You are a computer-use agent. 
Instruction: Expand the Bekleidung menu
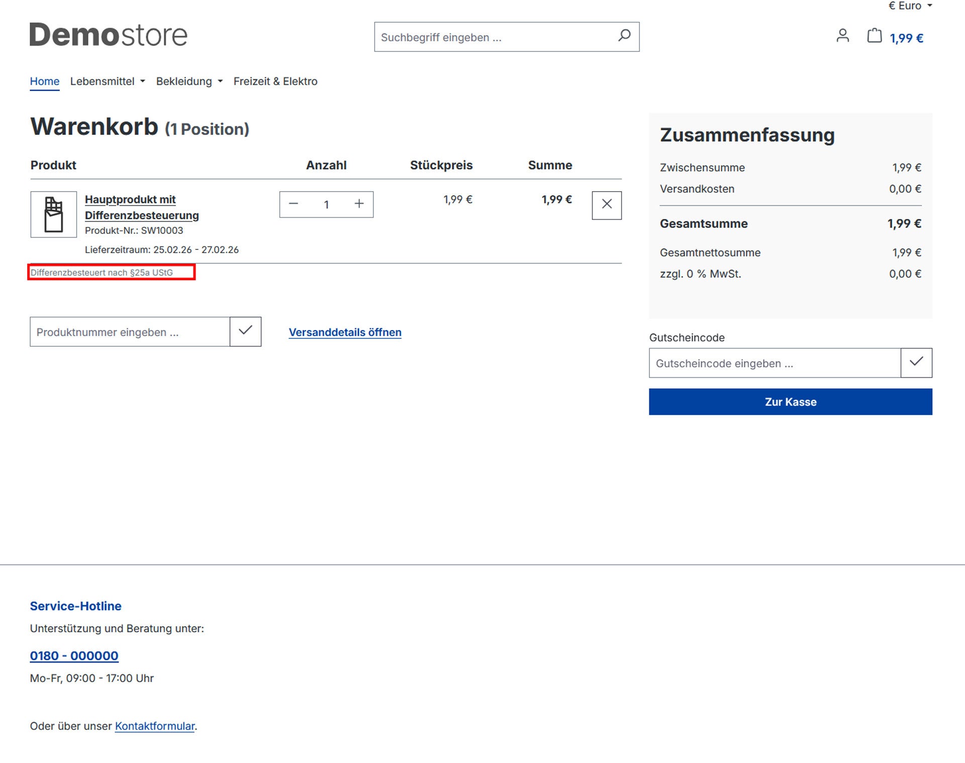189,81
